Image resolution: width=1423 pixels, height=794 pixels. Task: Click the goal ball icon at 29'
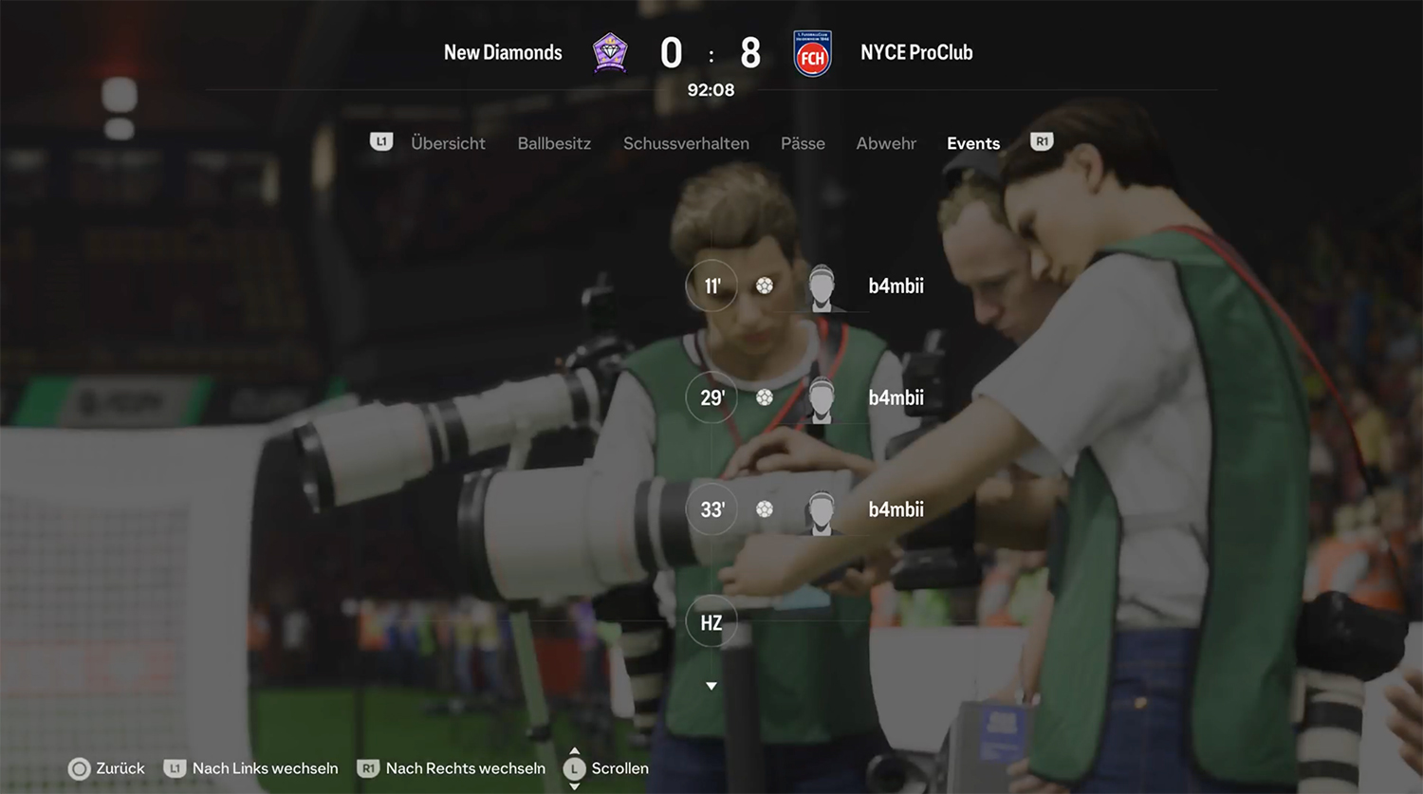pos(765,397)
